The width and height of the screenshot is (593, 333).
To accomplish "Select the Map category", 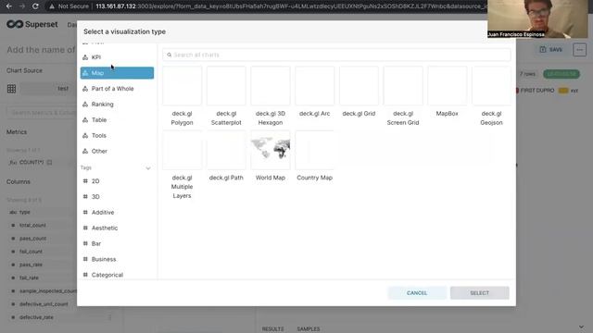I will 117,73.
